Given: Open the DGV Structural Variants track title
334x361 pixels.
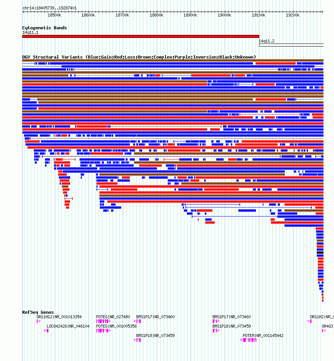Looking at the screenshot, I should (139, 57).
